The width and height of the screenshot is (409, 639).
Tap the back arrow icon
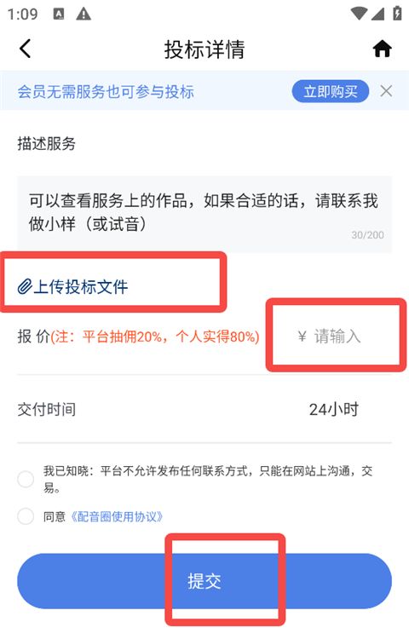click(26, 49)
